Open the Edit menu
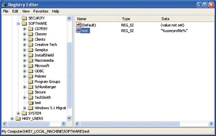216x136 pixels. click(15, 11)
